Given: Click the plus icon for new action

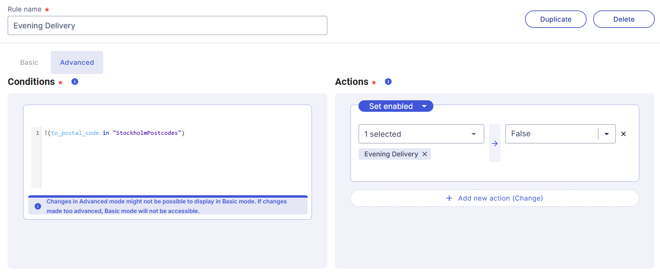Looking at the screenshot, I should click(449, 198).
